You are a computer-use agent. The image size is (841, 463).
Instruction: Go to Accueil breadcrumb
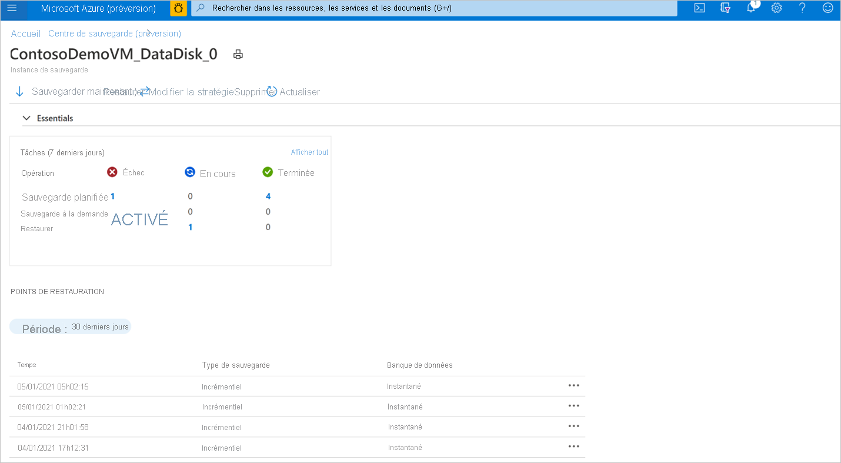click(26, 34)
